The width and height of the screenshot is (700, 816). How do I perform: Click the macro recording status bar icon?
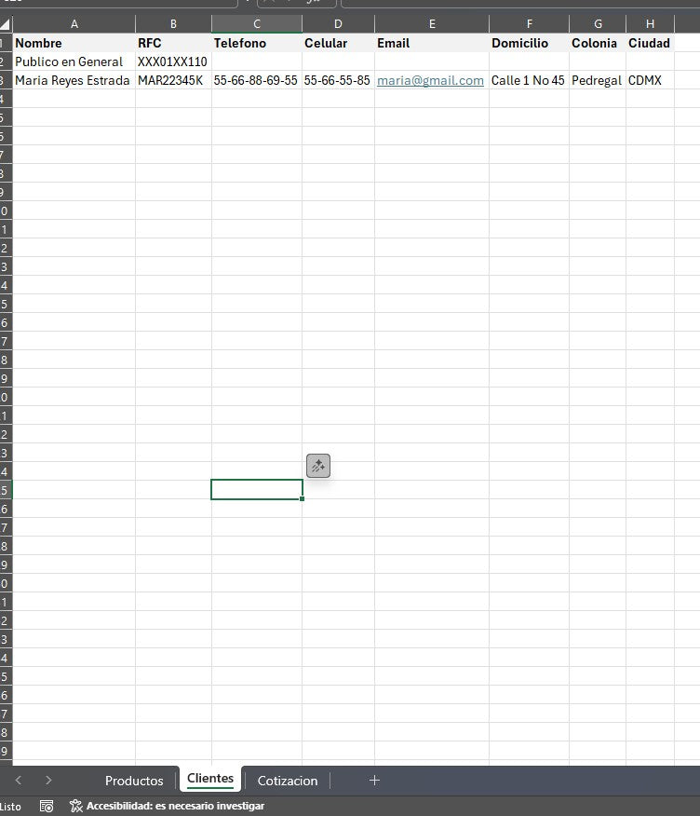click(x=47, y=806)
